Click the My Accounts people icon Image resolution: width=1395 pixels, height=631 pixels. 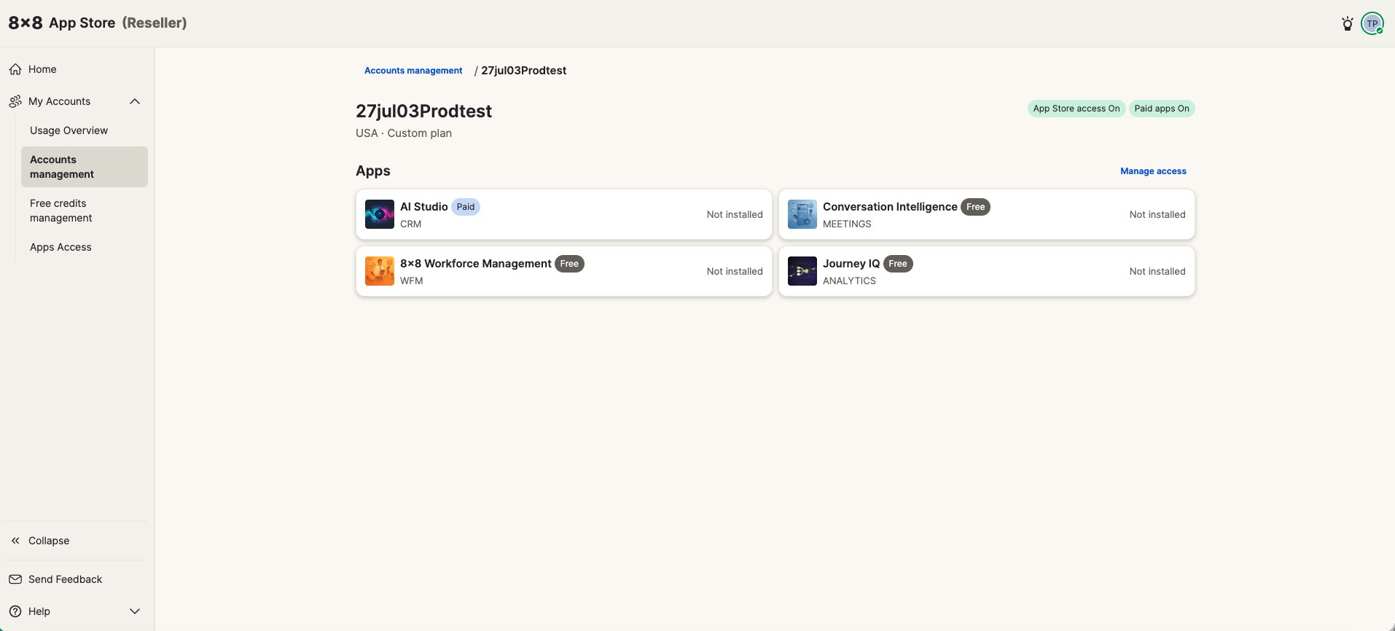click(x=15, y=101)
